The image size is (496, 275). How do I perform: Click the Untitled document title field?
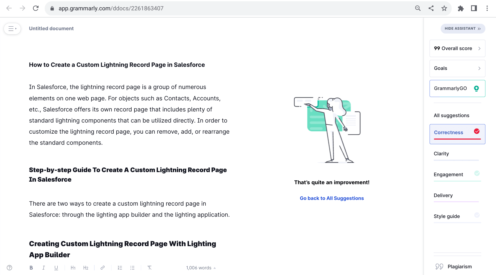pyautogui.click(x=51, y=29)
